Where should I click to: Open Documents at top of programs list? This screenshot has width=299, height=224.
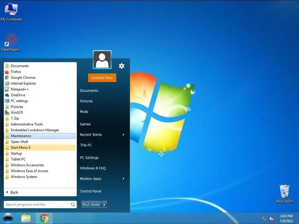[40, 66]
